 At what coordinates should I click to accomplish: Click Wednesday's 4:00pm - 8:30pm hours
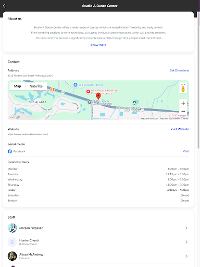178,179
